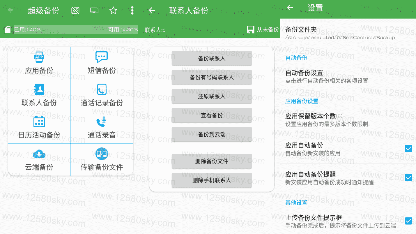Toggle the 应用自动备份提醒 checkbox

point(408,177)
